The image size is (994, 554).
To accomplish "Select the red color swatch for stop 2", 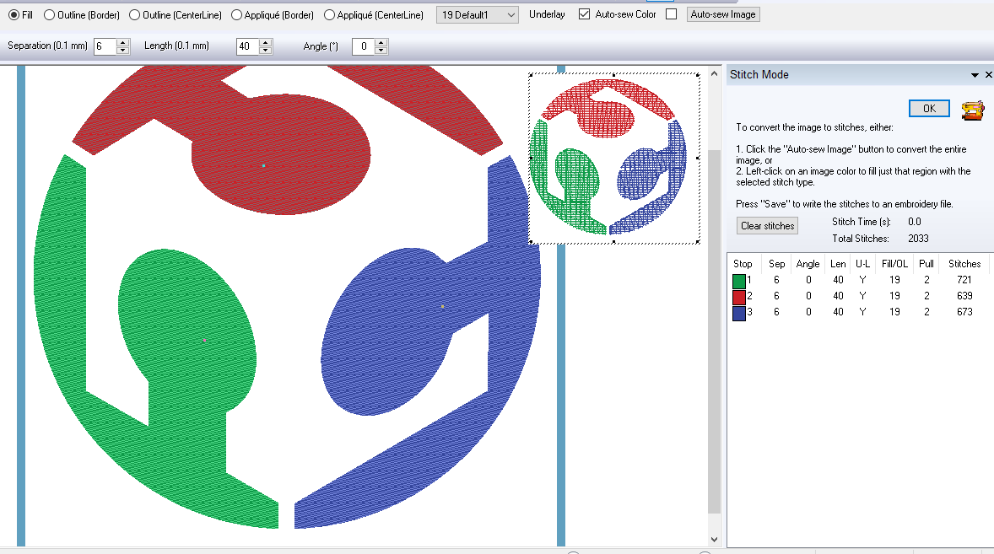I will (738, 297).
